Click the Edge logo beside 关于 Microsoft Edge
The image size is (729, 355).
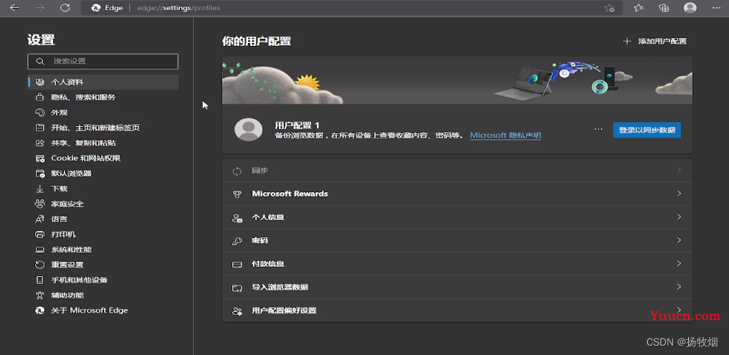[x=40, y=311]
